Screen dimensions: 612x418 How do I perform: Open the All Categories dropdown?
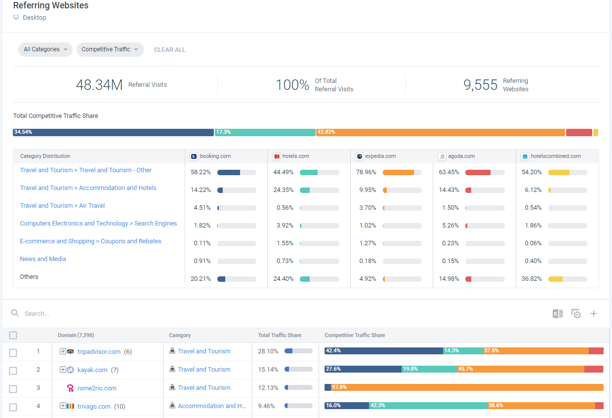tap(45, 49)
